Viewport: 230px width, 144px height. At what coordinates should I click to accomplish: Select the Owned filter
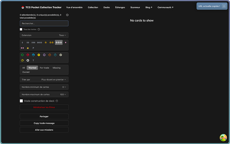pos(26,72)
